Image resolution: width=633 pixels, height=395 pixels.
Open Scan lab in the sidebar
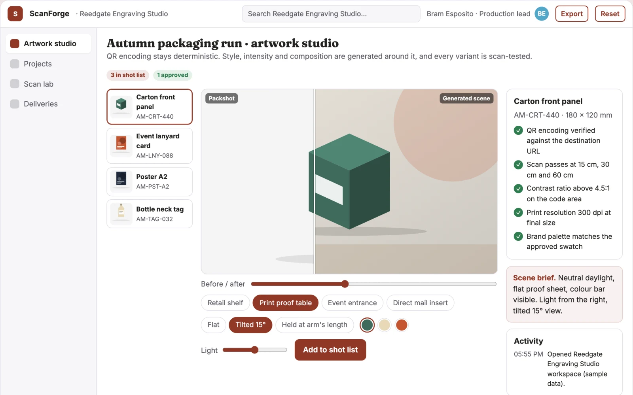click(x=48, y=84)
